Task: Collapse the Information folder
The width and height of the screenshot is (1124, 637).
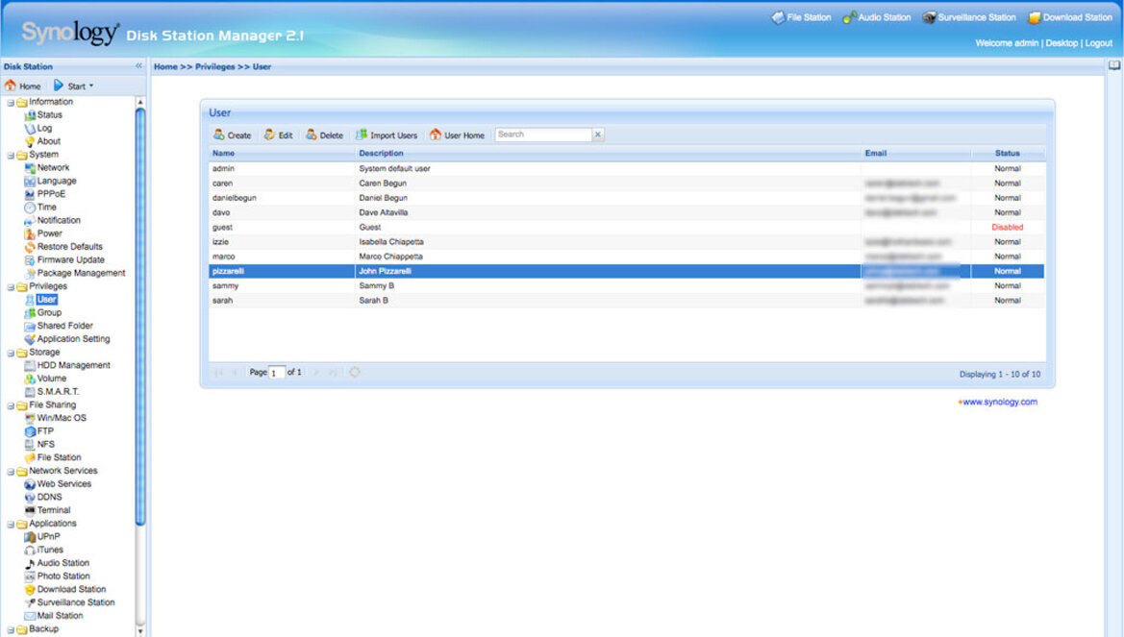Action: tap(11, 103)
